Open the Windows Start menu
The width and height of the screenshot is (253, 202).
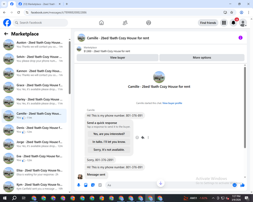5,198
